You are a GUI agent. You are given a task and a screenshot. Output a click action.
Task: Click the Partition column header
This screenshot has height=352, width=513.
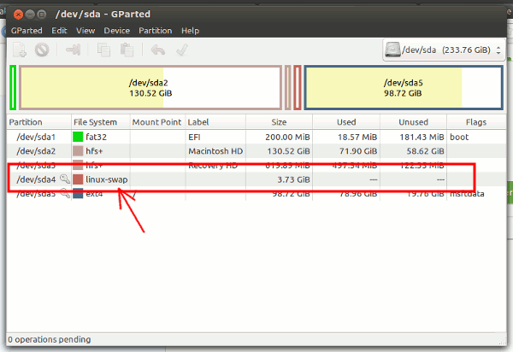coord(38,122)
